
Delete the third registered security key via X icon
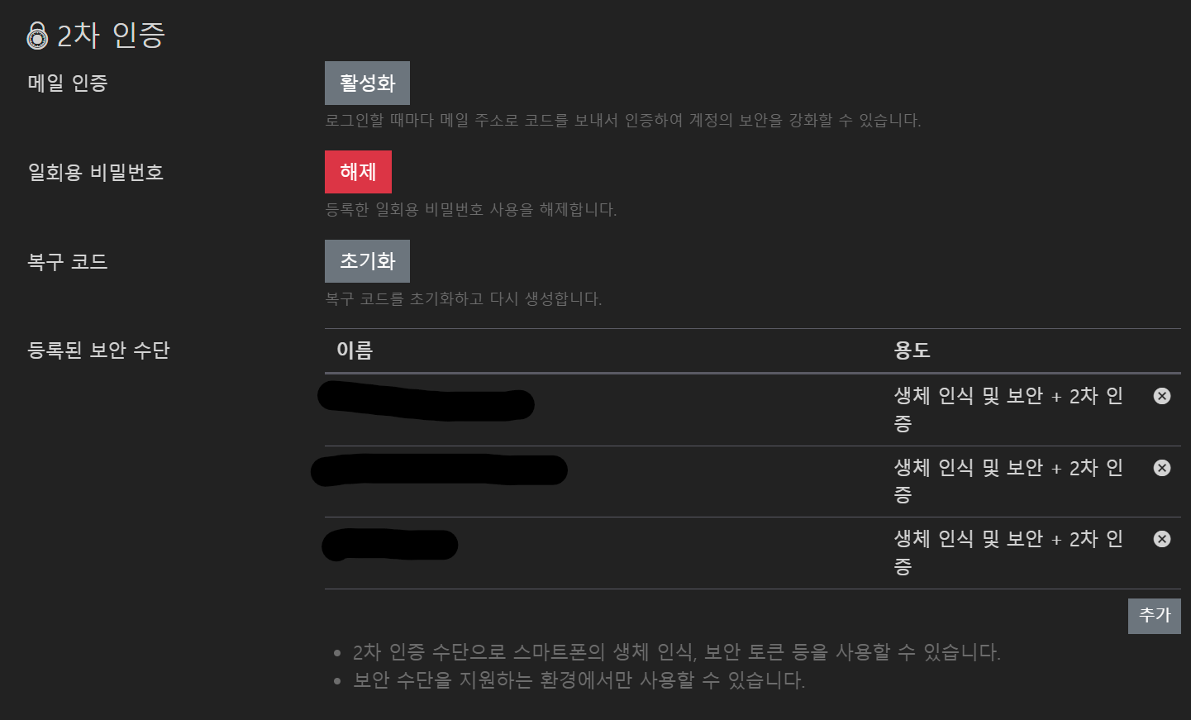coord(1161,538)
